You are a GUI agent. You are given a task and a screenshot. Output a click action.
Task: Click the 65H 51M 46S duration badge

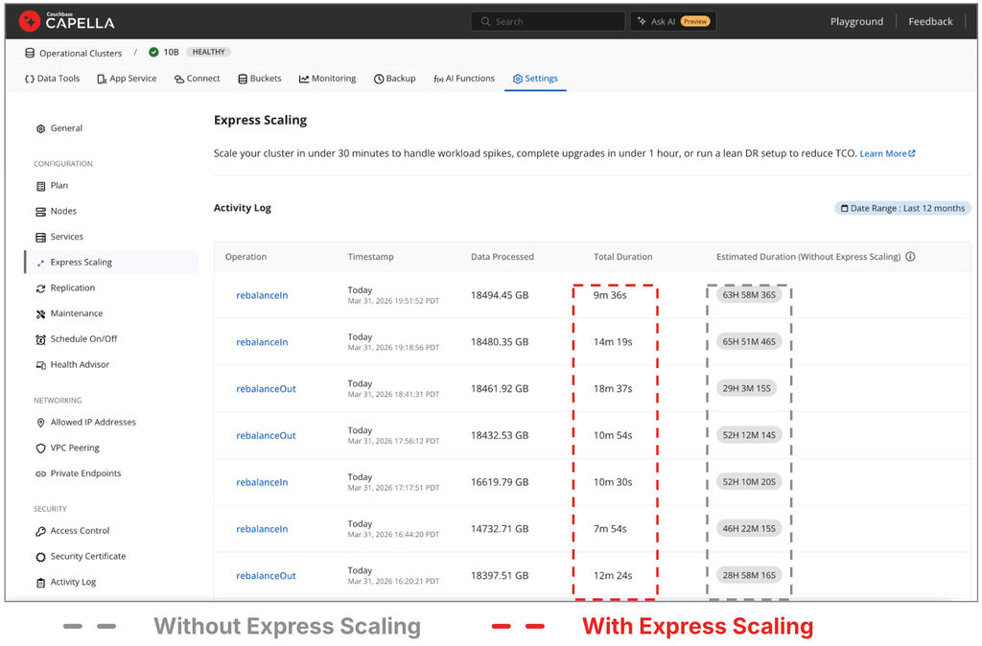(749, 342)
